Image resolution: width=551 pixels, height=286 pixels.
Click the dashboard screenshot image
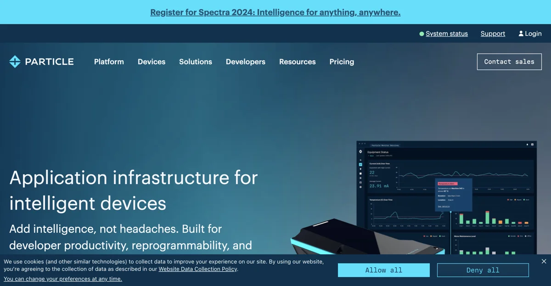pyautogui.click(x=446, y=197)
